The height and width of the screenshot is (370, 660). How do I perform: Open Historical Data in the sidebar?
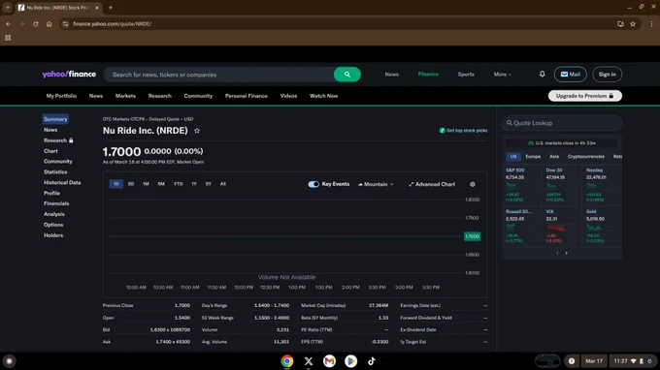tap(62, 182)
